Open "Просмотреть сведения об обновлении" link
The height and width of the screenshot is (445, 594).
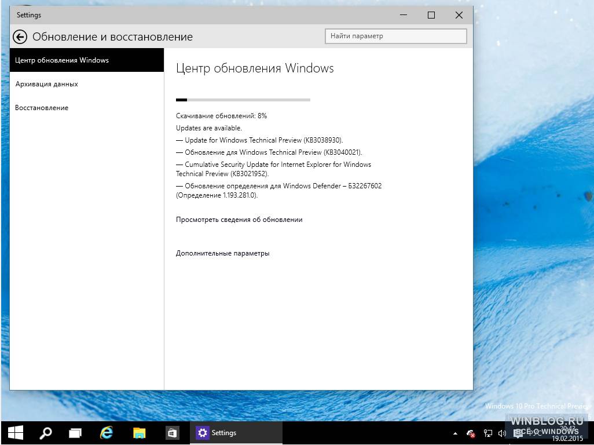239,220
